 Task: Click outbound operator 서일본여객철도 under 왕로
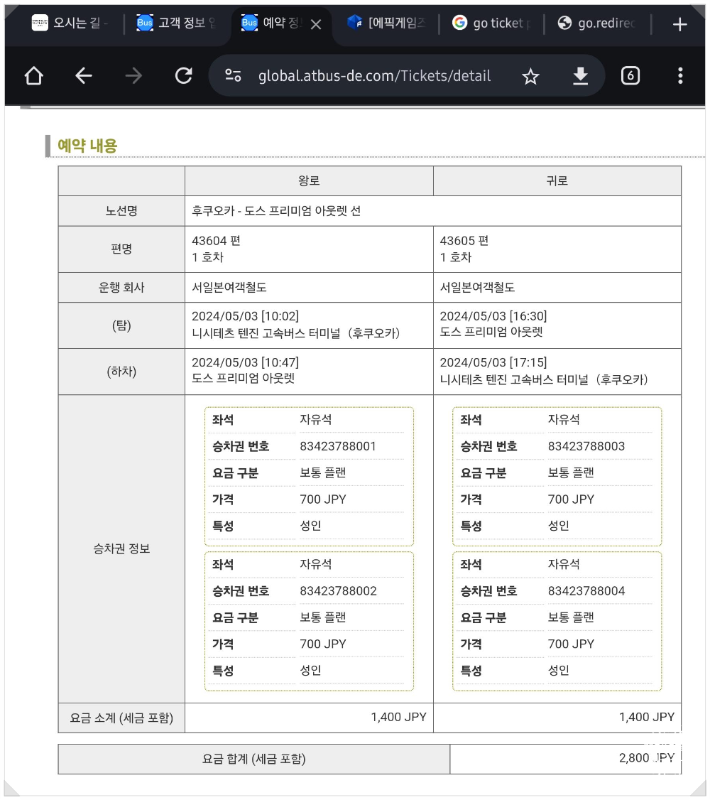(x=229, y=287)
